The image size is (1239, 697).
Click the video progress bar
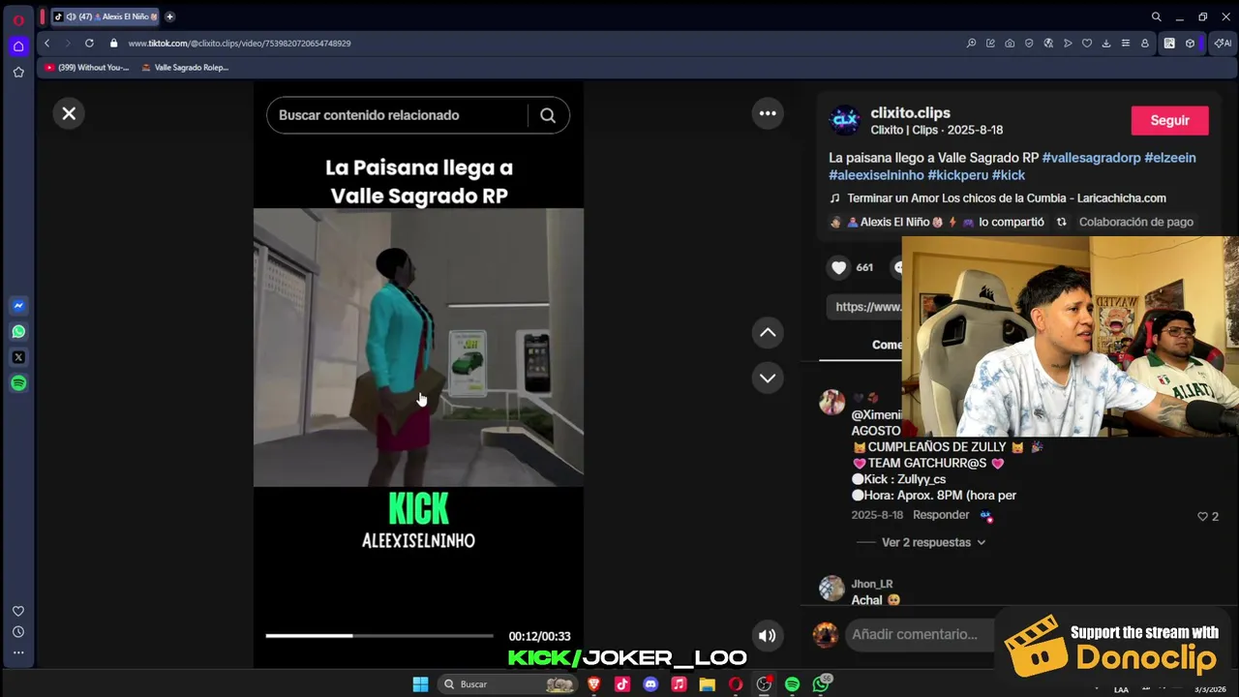tap(378, 636)
